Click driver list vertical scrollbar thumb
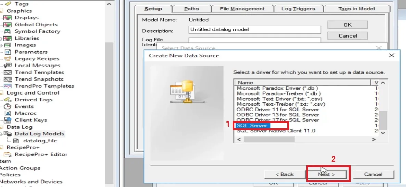406x187 pixels. (x=383, y=120)
